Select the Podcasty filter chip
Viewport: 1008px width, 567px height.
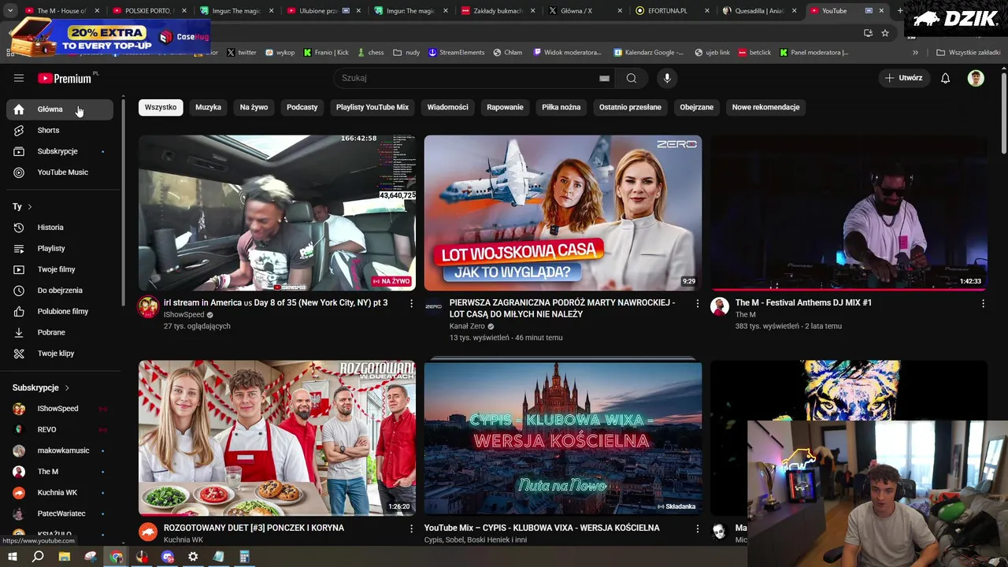coord(302,107)
